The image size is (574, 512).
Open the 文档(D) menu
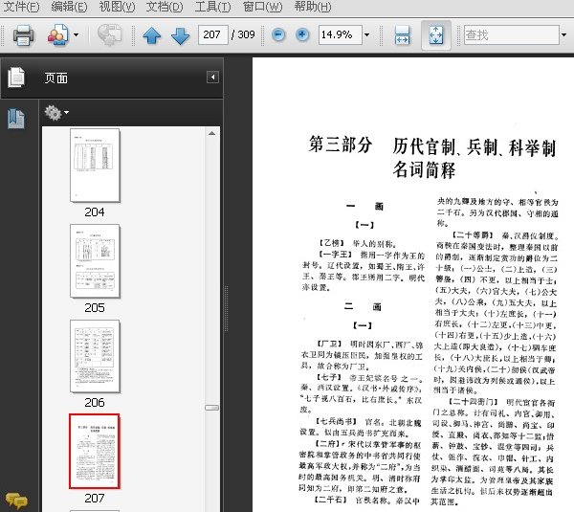[165, 7]
